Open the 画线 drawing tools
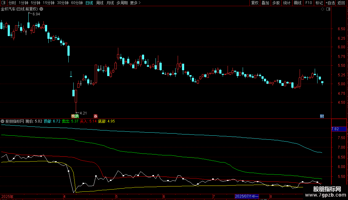 [297, 3]
